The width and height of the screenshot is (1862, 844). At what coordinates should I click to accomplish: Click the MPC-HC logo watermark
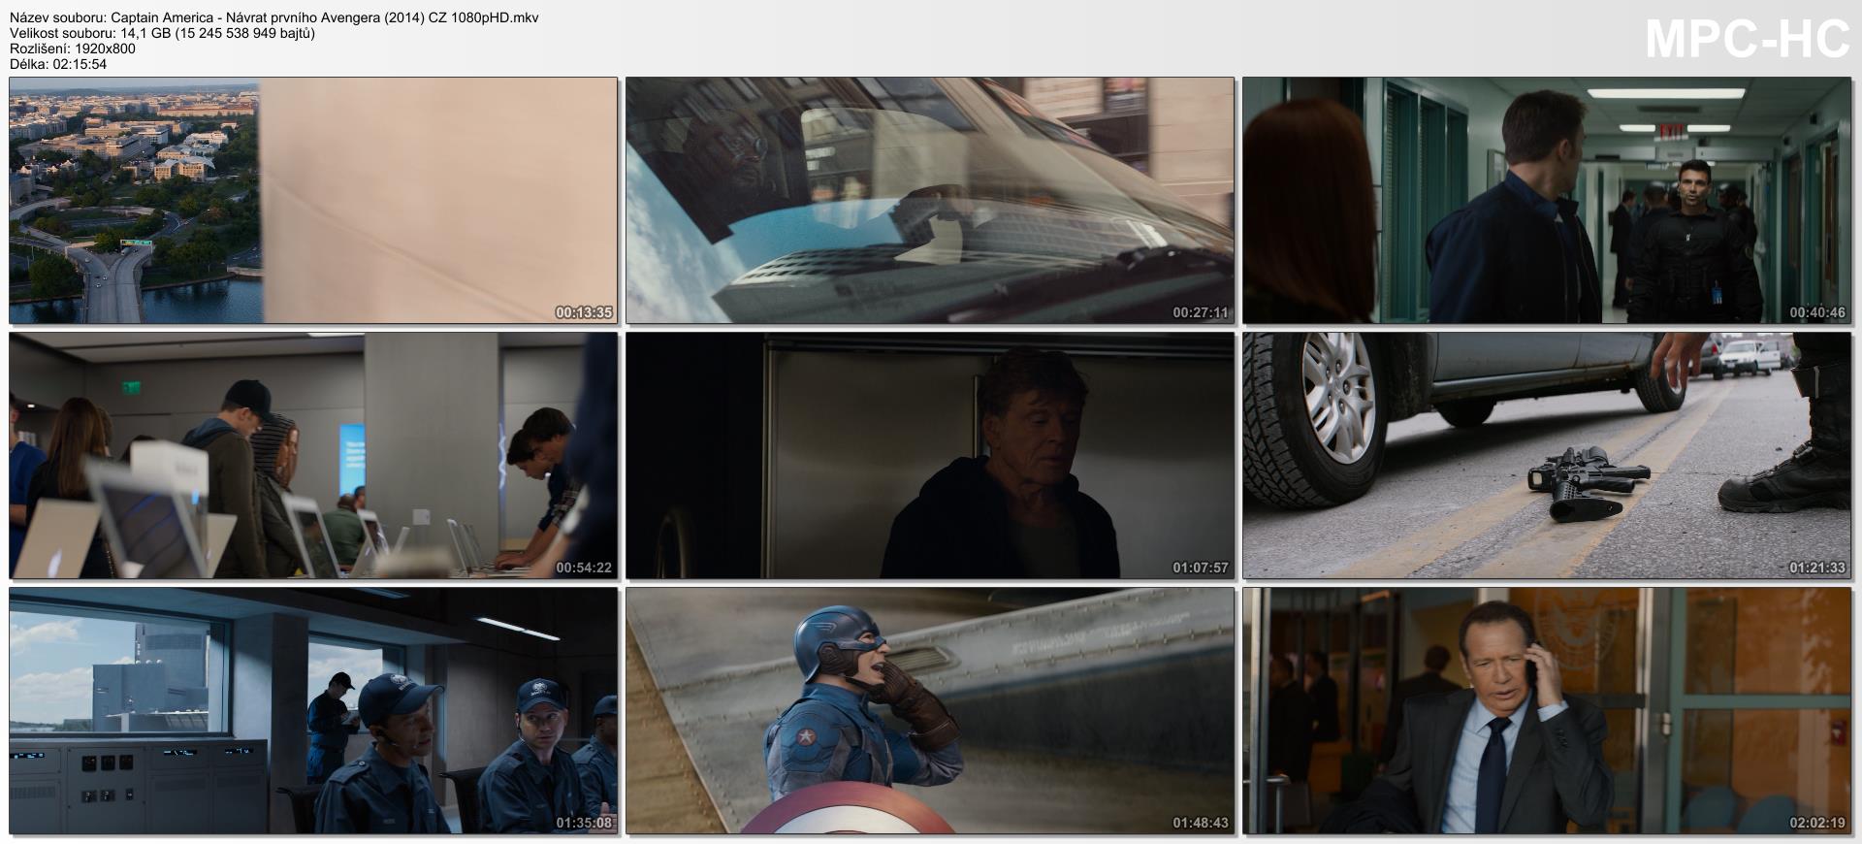click(x=1747, y=40)
